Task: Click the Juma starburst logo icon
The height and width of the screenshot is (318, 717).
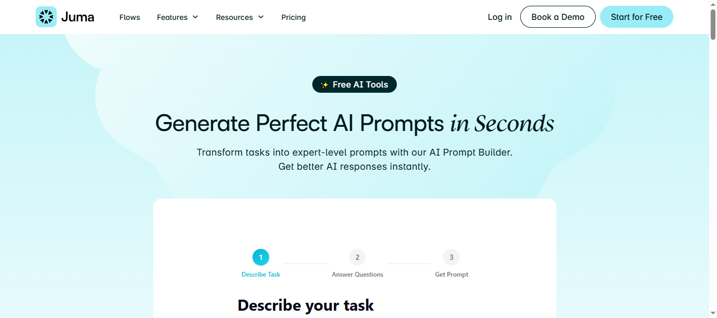Action: pos(46,17)
